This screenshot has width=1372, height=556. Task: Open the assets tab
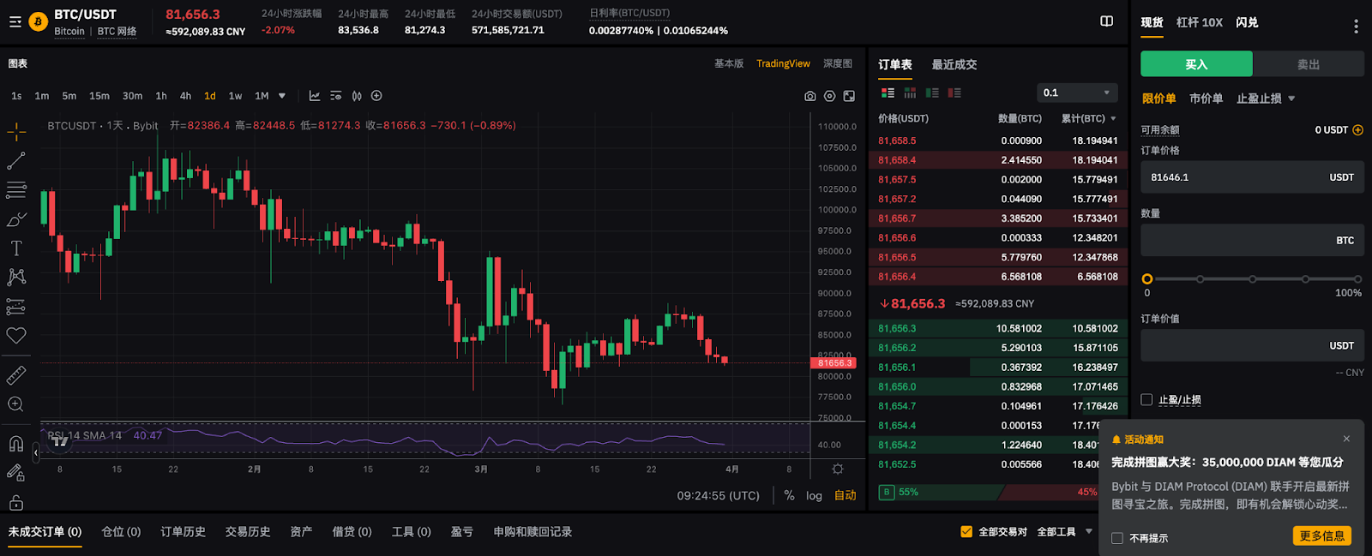[301, 531]
